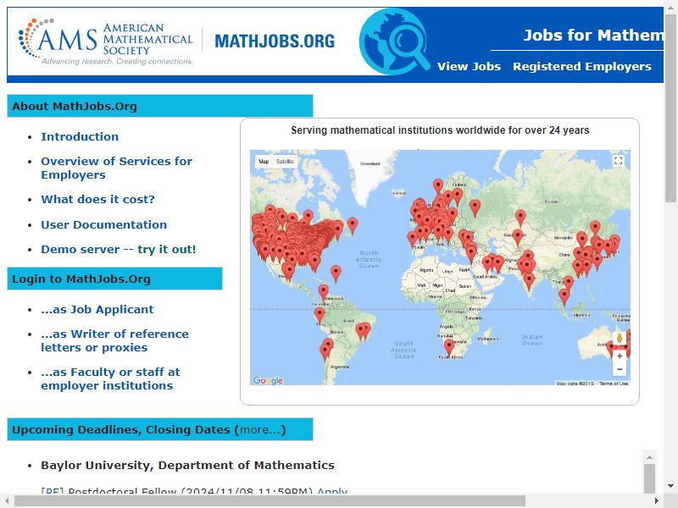This screenshot has height=508, width=678.
Task: Toggle the map fullscreen view icon
Action: 619,161
